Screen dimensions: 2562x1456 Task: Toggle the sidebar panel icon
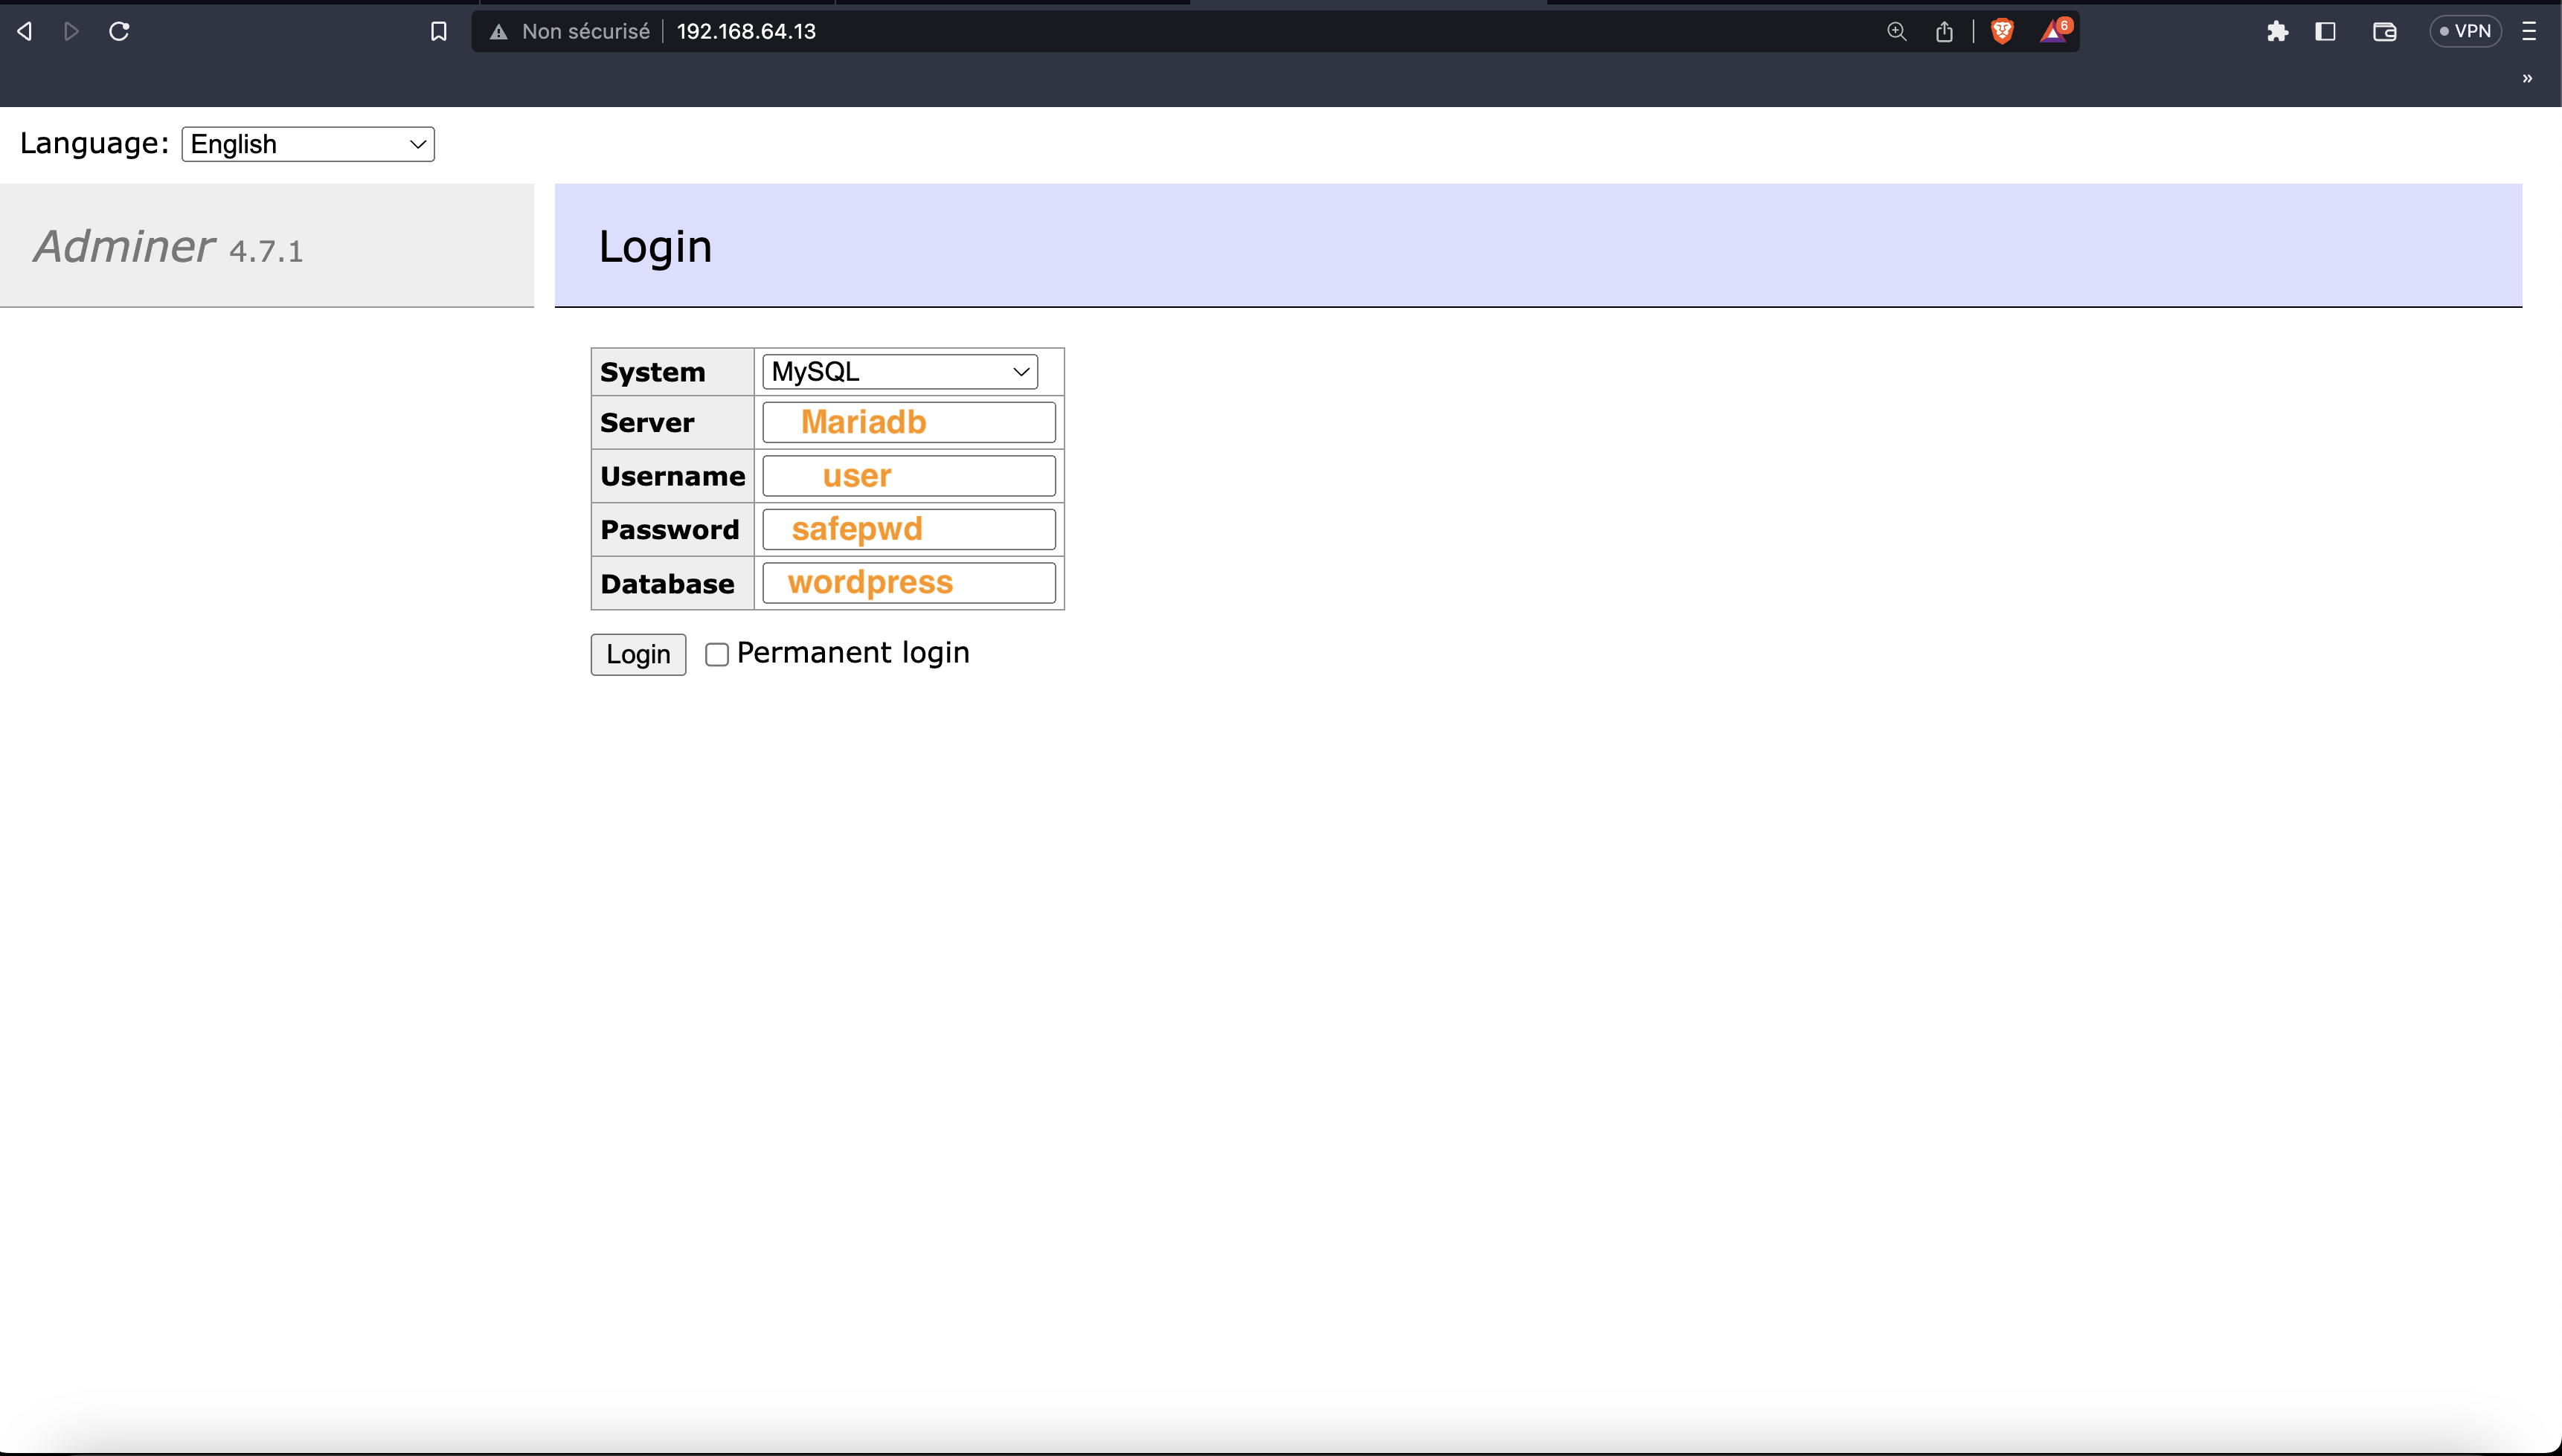(x=2326, y=31)
